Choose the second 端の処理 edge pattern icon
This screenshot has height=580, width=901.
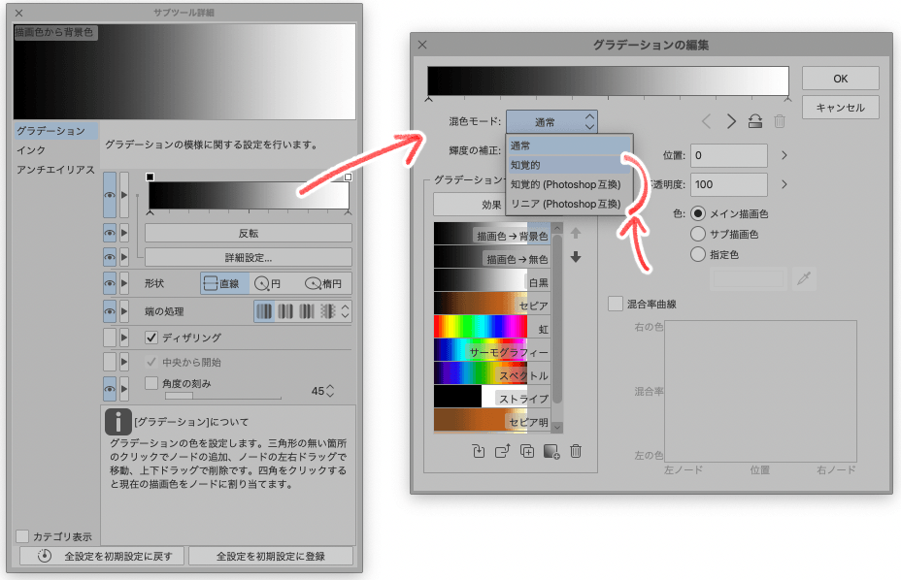285,311
